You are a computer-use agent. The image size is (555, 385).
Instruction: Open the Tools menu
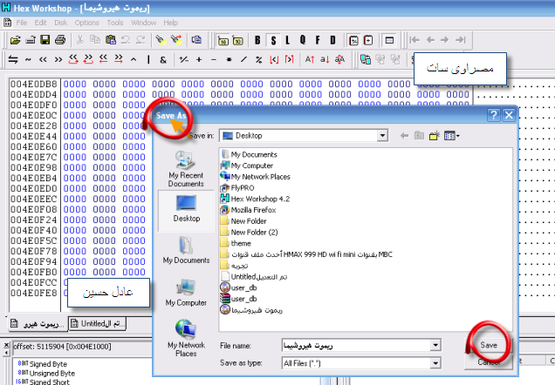tap(115, 23)
